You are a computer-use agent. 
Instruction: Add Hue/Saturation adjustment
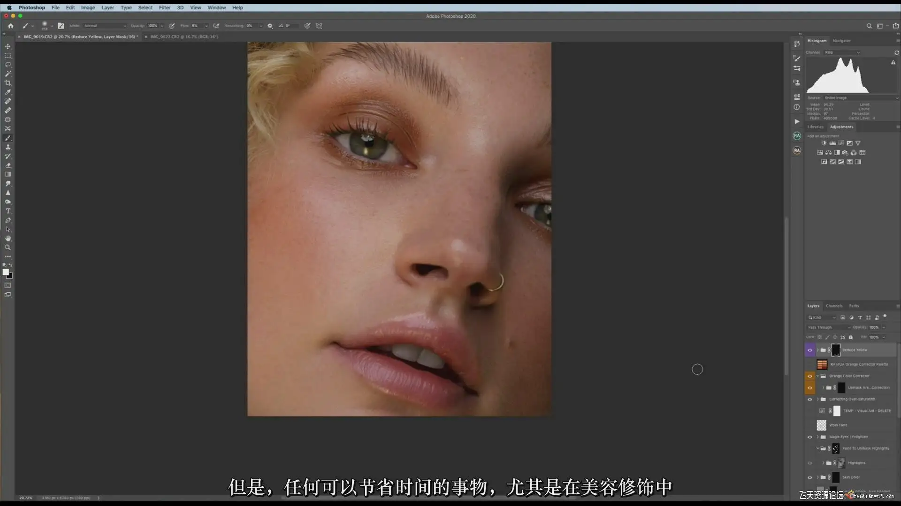click(x=820, y=152)
